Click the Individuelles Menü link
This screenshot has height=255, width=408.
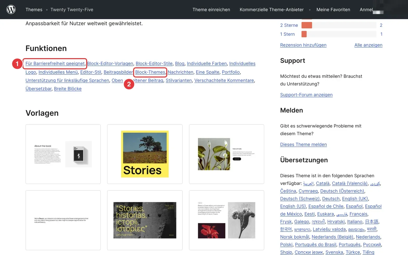click(58, 72)
